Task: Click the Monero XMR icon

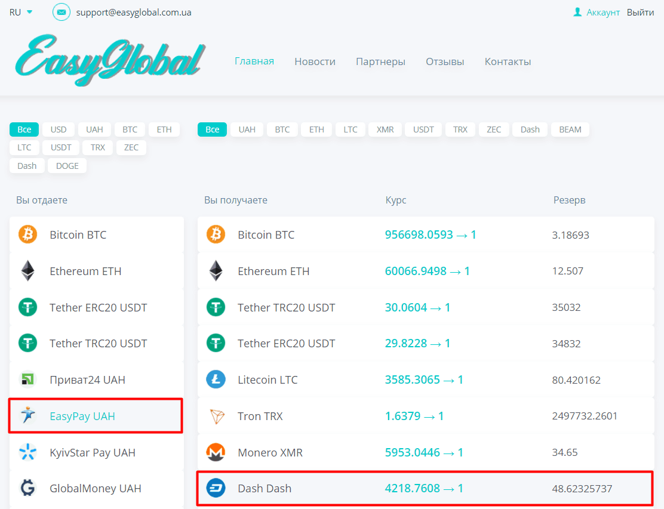Action: tap(216, 452)
